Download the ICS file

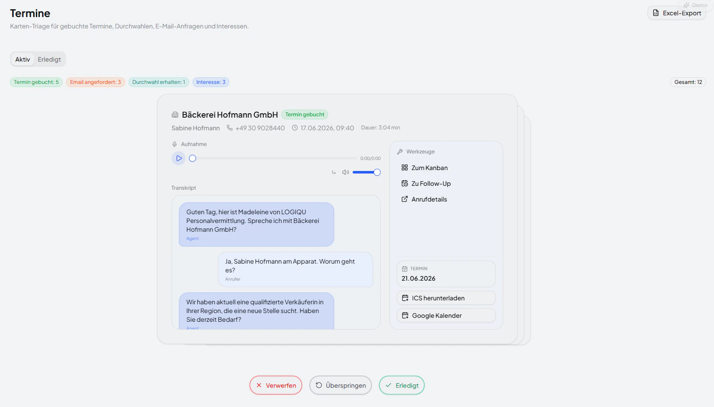(x=446, y=298)
